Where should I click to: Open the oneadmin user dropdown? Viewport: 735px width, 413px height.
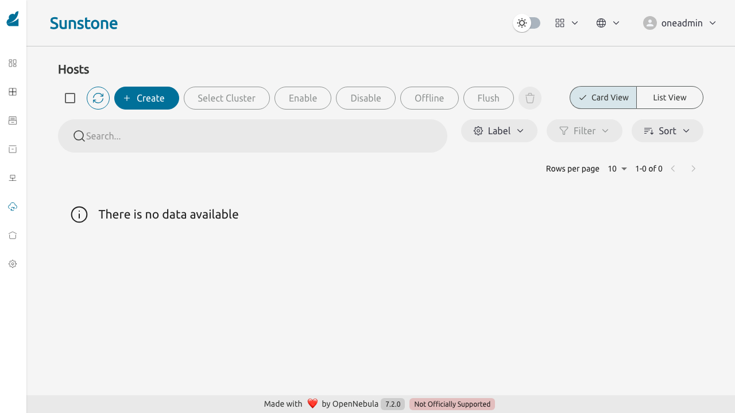680,23
